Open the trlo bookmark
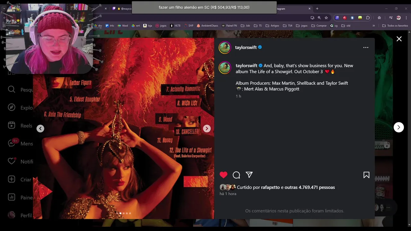Screen dimensions: 411x231 [109, 26]
